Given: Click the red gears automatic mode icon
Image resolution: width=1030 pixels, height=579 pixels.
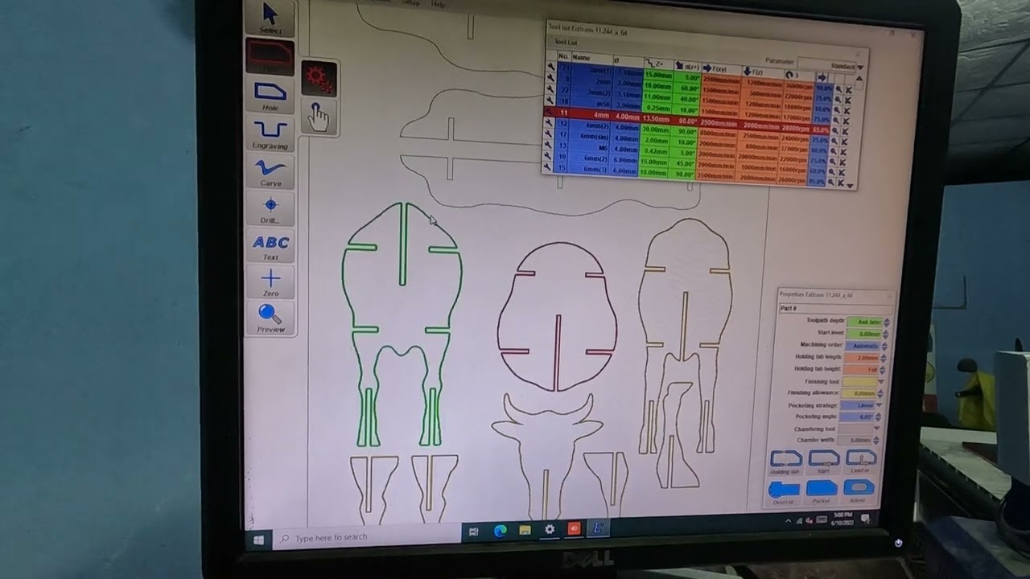Looking at the screenshot, I should pos(319,78).
